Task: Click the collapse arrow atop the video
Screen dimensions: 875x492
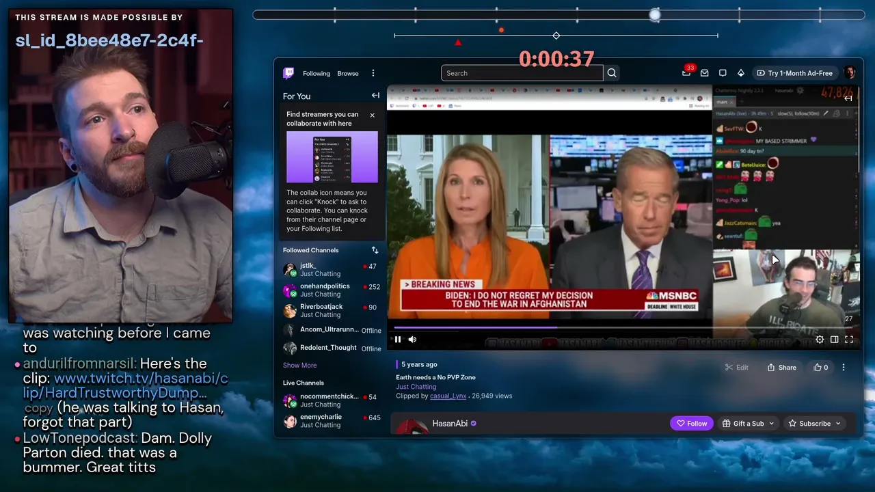Action: (x=848, y=98)
